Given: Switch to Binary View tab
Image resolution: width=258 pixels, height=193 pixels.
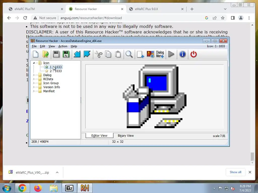Looking at the screenshot, I should pyautogui.click(x=126, y=135).
